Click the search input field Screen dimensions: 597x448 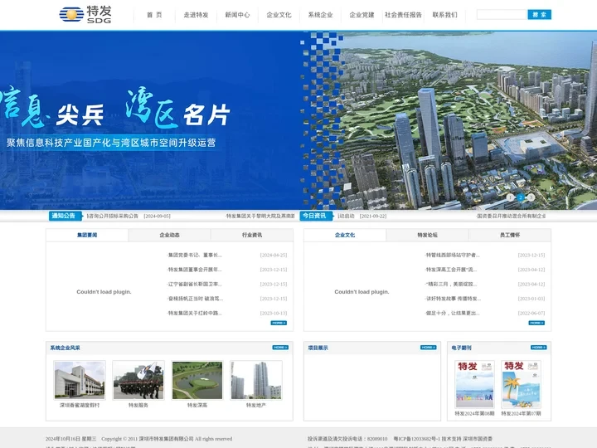click(501, 15)
